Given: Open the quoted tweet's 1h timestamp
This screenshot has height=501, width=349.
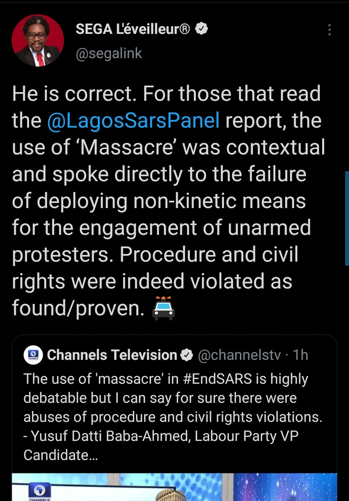Looking at the screenshot, I should pyautogui.click(x=301, y=355).
